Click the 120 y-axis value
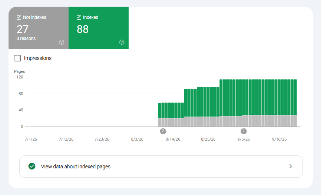321x195 pixels. coord(20,77)
